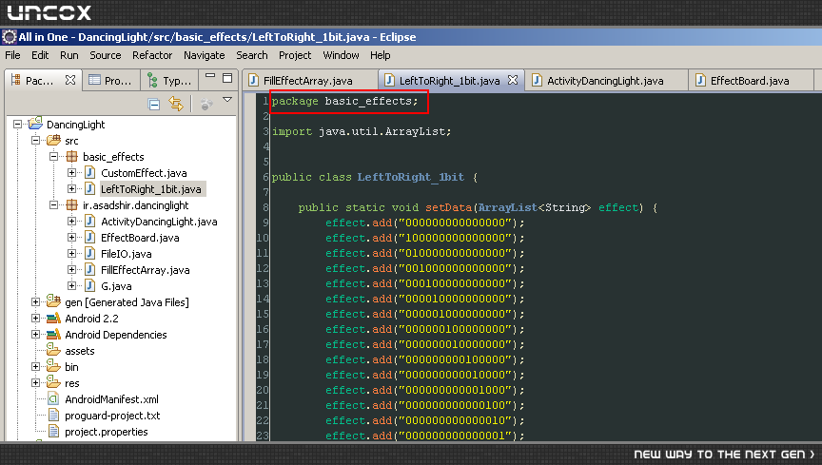Expand the Android 2.2 library node
This screenshot has width=822, height=465.
[x=35, y=319]
